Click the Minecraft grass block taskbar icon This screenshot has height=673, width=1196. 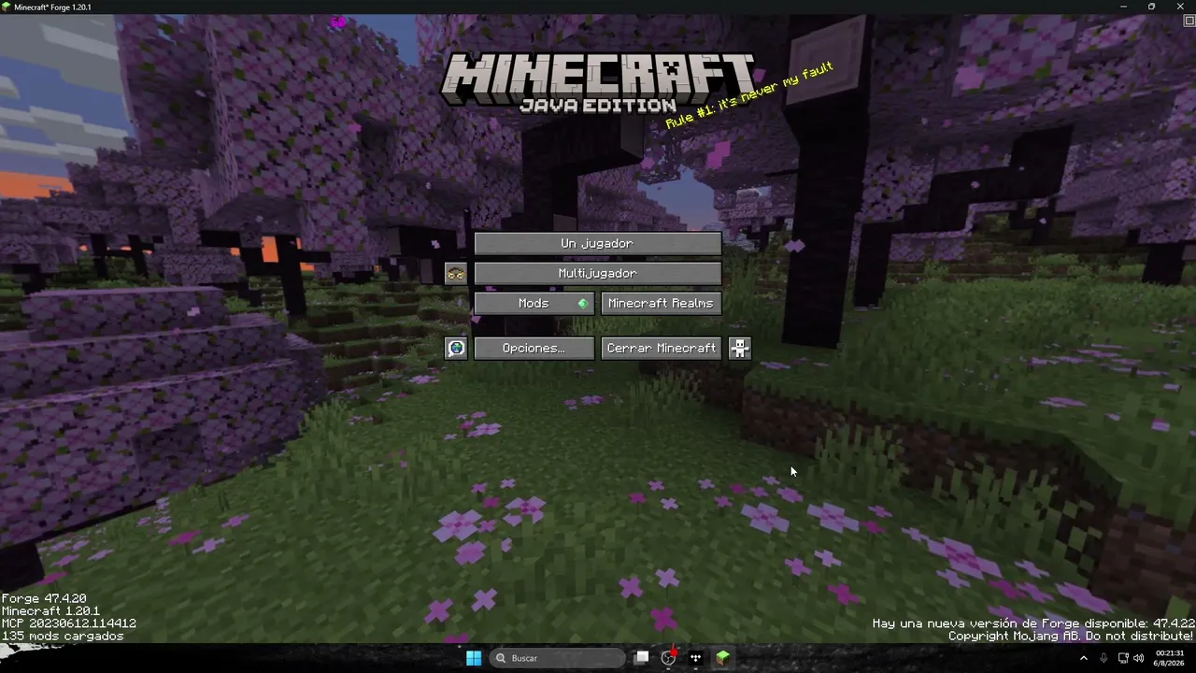tap(722, 658)
